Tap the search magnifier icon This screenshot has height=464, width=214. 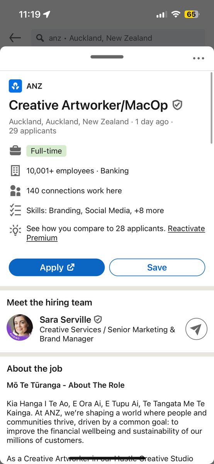coord(40,38)
